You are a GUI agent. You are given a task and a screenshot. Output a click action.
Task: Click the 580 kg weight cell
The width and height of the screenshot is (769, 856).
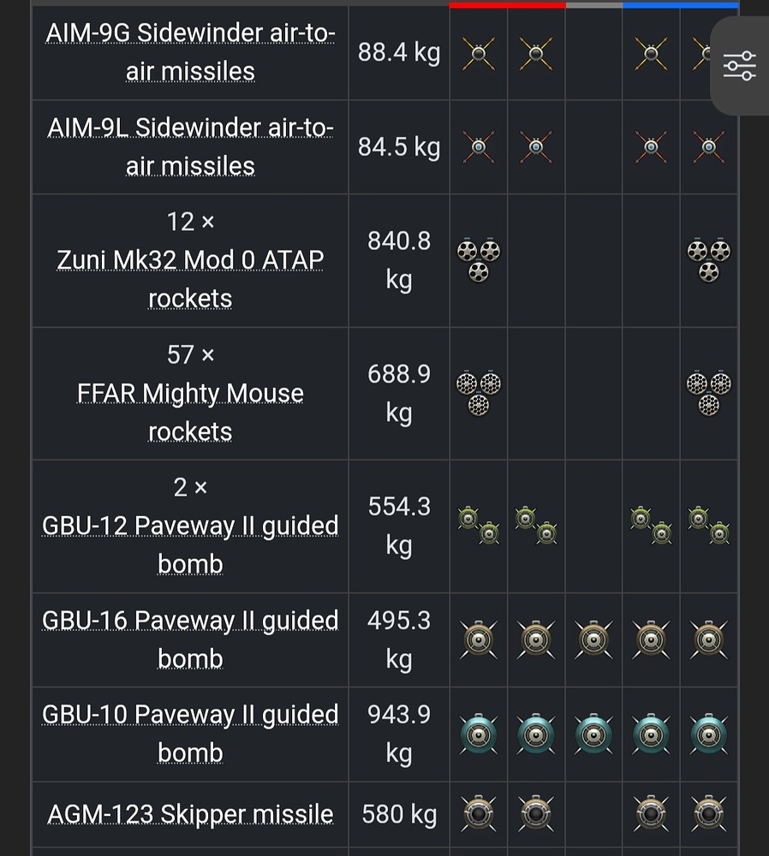tap(399, 814)
